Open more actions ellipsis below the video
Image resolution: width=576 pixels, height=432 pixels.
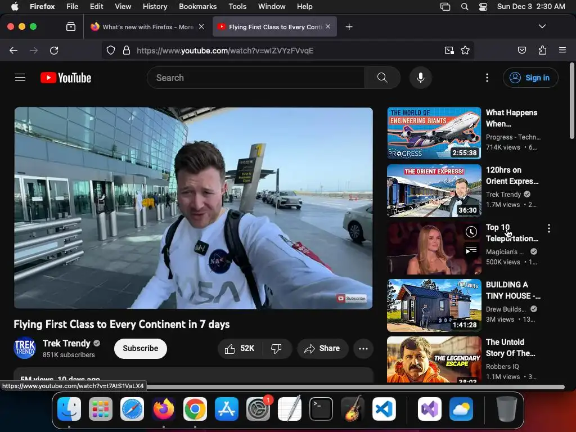363,349
